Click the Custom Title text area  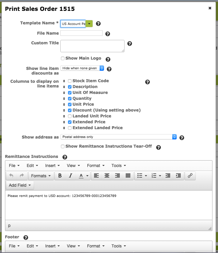(92, 46)
